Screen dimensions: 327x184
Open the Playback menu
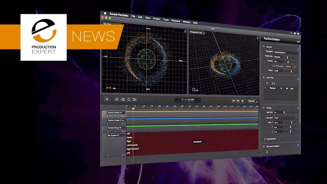(x=176, y=21)
